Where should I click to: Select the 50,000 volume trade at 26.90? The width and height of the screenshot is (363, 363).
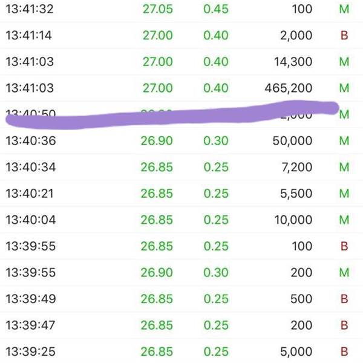pos(181,140)
